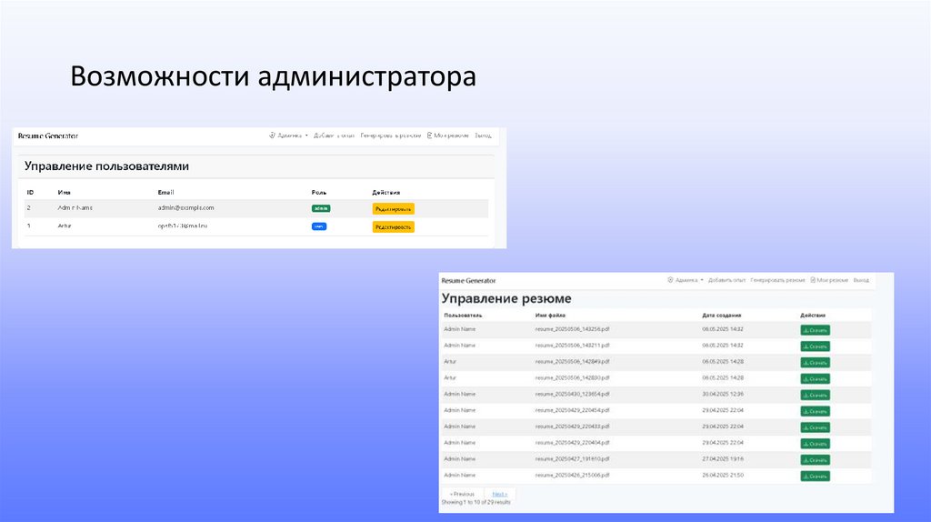This screenshot has height=522, width=931.
Task: Click the green admin role badge
Action: (321, 208)
